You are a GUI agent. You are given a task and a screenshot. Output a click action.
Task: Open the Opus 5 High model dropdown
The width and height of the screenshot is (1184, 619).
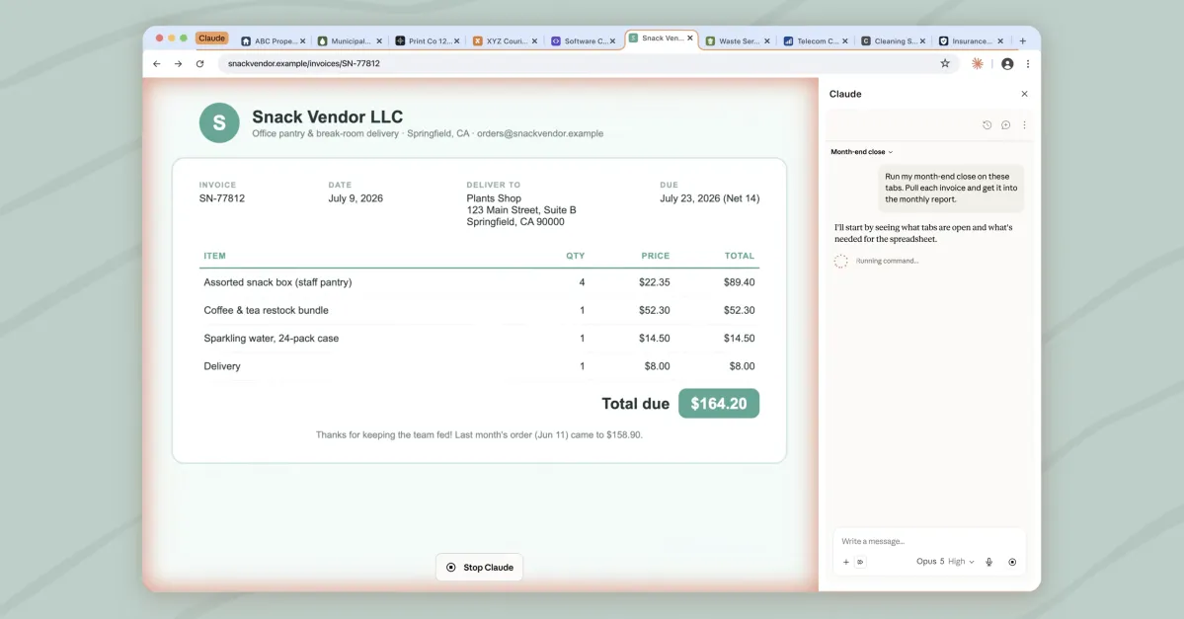pyautogui.click(x=945, y=562)
